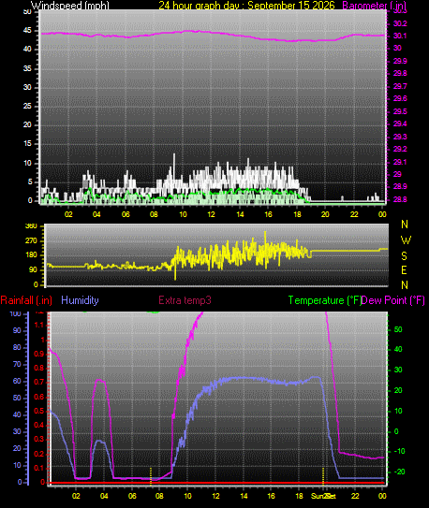Click the 270 wind direction axis value

click(31, 241)
